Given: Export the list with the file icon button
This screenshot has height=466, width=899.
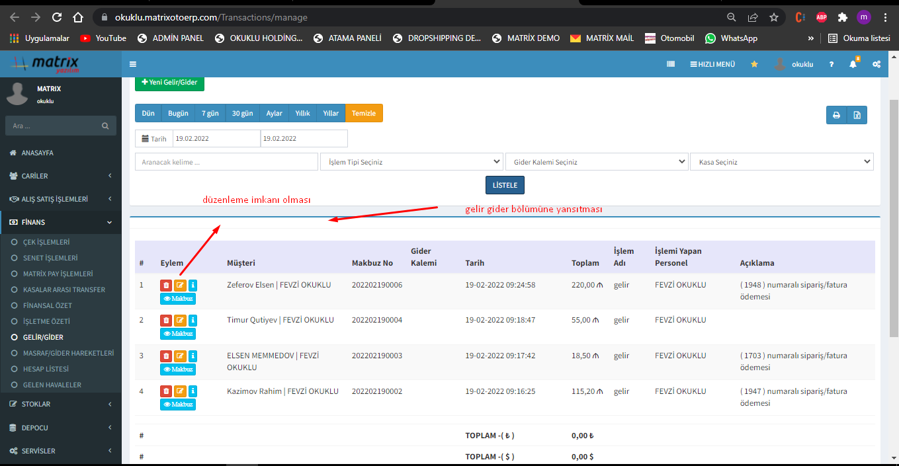Looking at the screenshot, I should [857, 115].
